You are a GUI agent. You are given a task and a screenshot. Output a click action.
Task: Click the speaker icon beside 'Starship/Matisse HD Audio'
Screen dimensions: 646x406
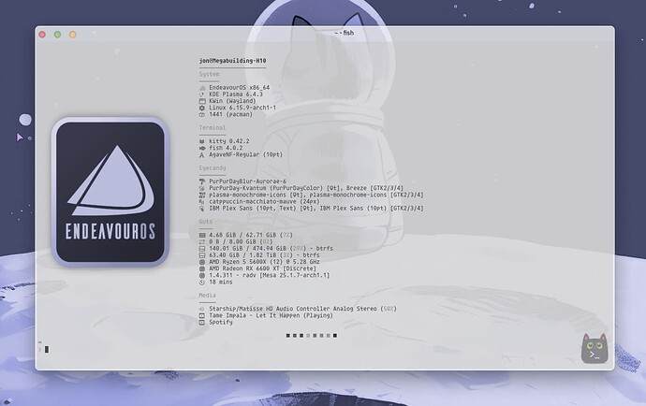202,309
